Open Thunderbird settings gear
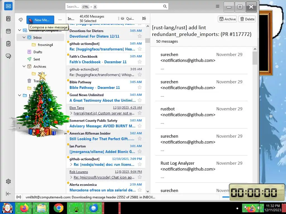This screenshot has width=286, height=214. click(x=8, y=181)
